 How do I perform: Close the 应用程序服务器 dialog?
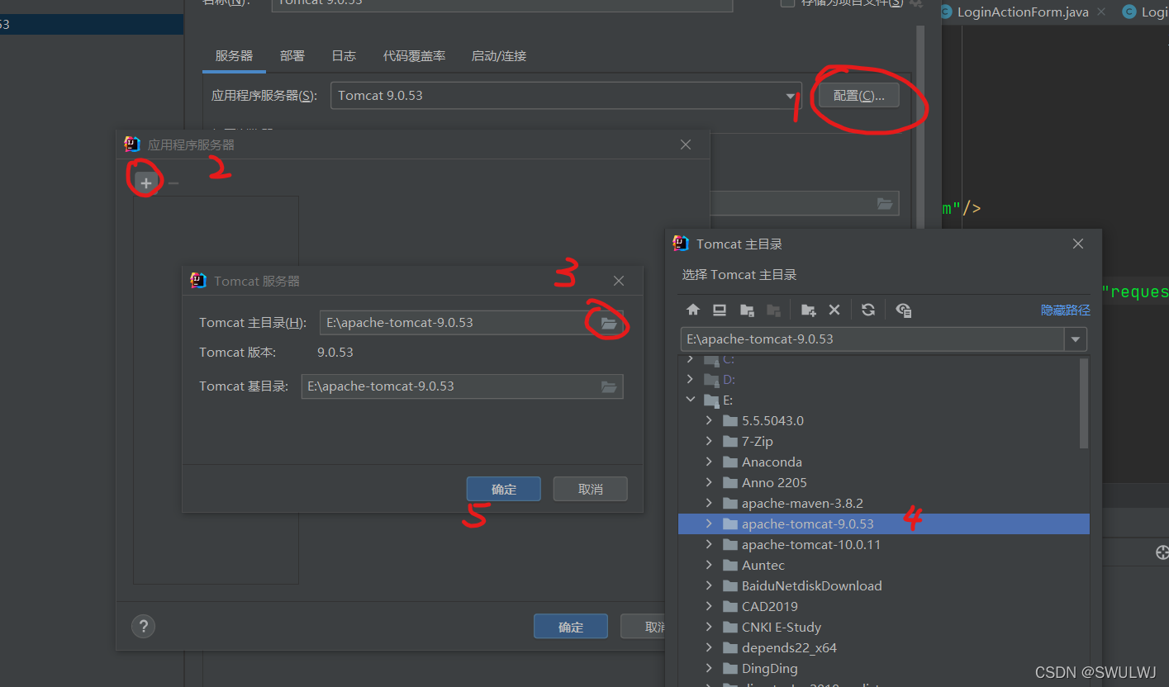point(686,145)
